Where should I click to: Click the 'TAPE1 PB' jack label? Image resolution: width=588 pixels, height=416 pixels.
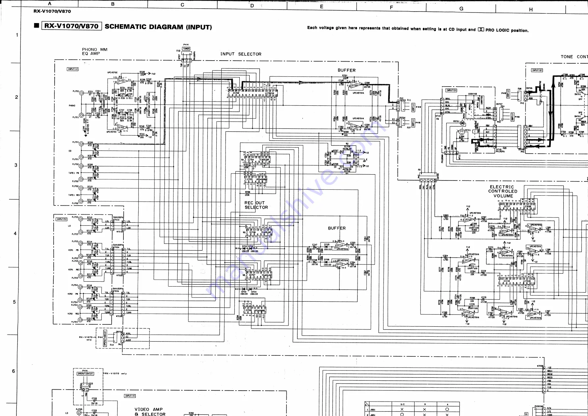click(74, 173)
